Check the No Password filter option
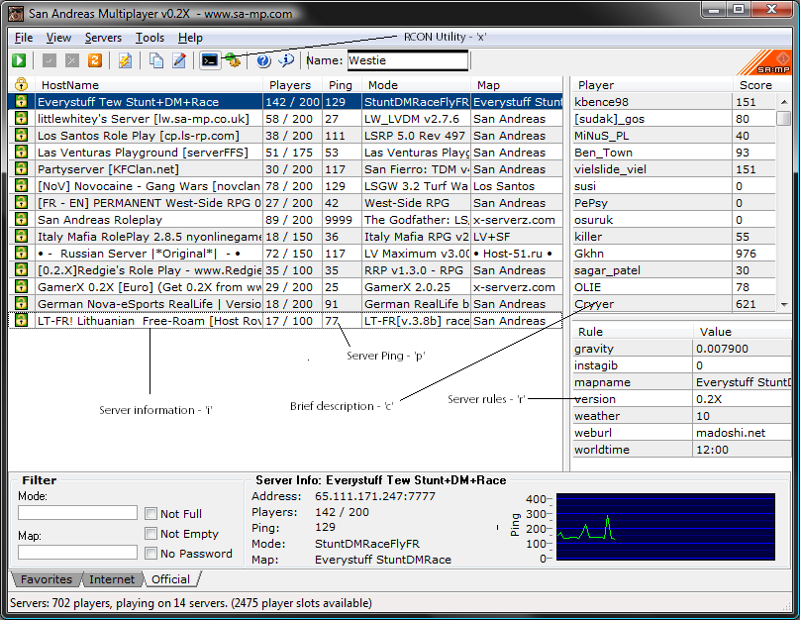This screenshot has width=800, height=620. 150,554
